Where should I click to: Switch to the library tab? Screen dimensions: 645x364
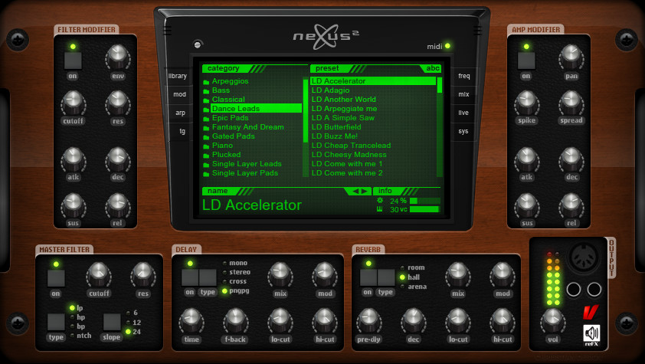[x=178, y=76]
